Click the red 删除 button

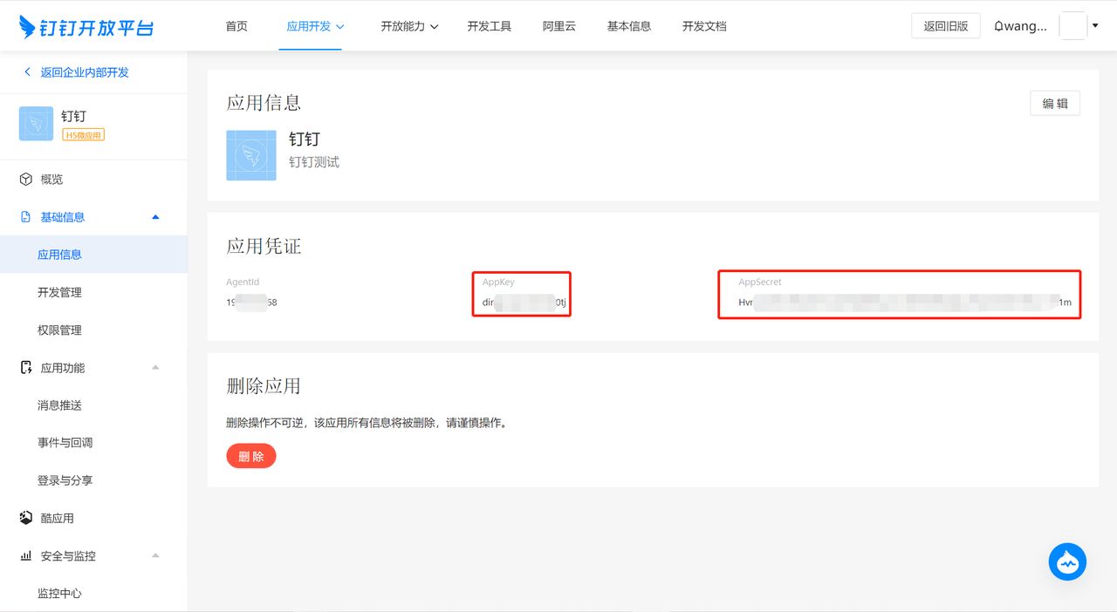coord(251,456)
